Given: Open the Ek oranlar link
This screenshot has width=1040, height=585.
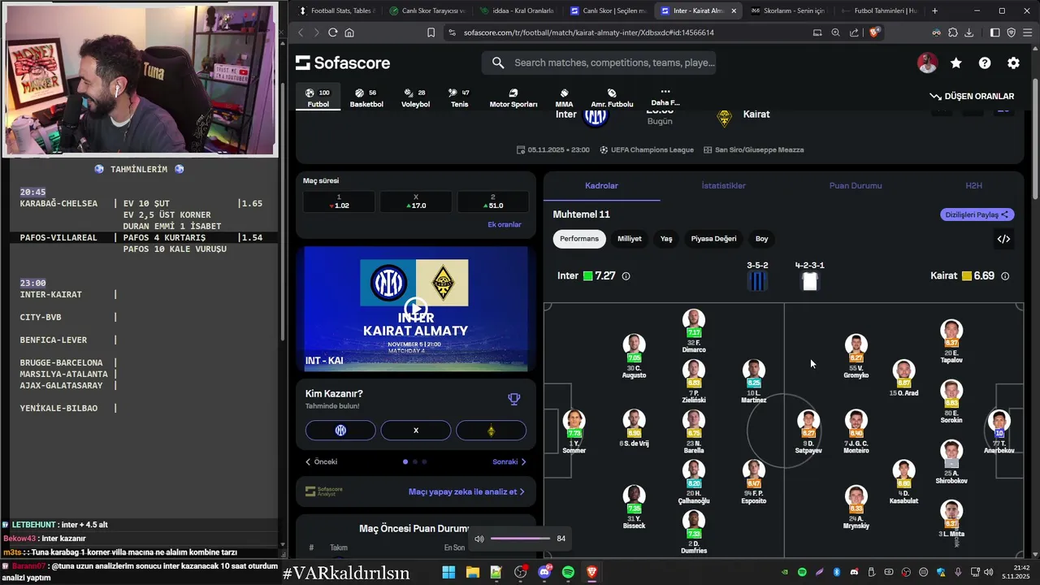Looking at the screenshot, I should coord(505,224).
